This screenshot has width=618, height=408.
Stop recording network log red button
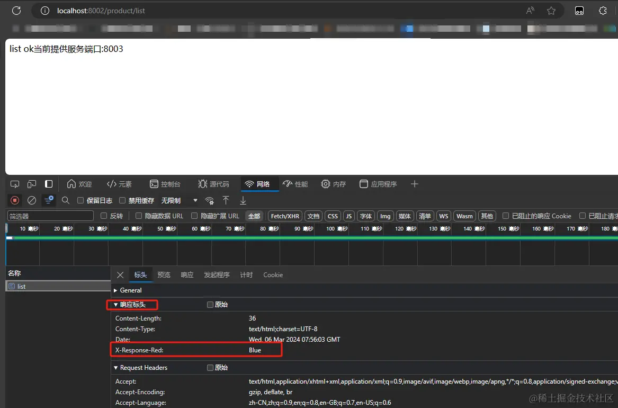[15, 200]
